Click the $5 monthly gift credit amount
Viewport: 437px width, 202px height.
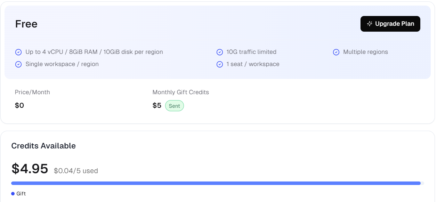pyautogui.click(x=157, y=105)
